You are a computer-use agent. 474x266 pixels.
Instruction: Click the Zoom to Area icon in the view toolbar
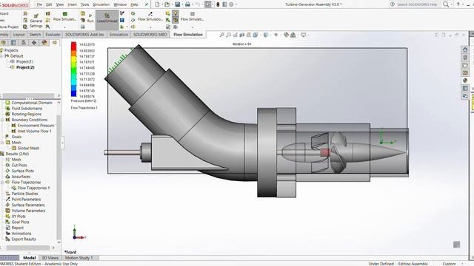point(229,35)
